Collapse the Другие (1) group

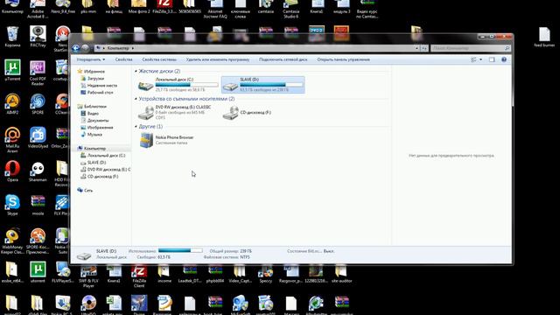pos(136,126)
